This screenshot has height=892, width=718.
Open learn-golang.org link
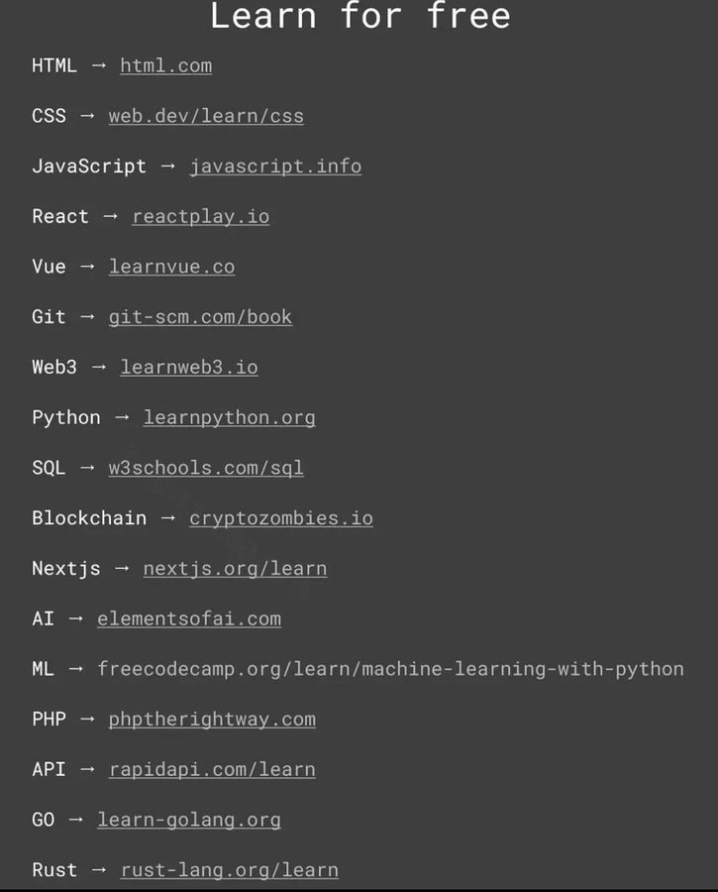189,821
